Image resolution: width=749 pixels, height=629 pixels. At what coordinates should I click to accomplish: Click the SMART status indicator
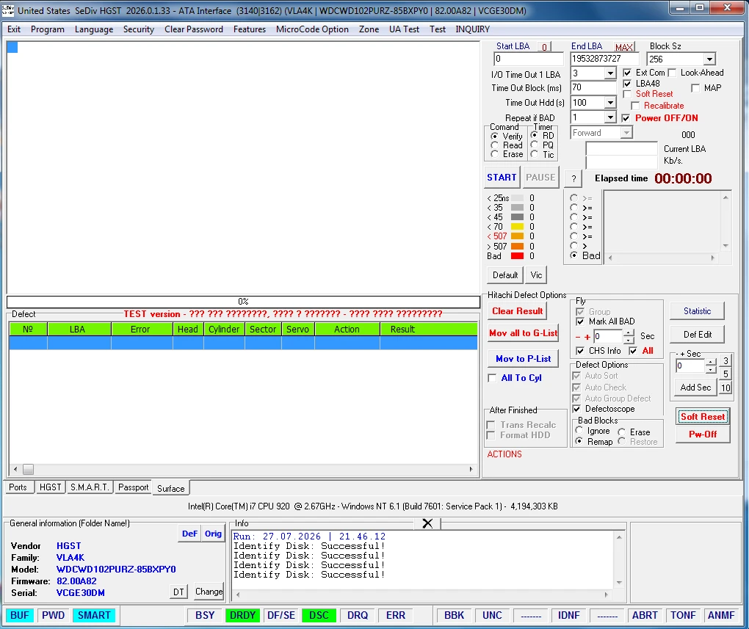point(94,615)
